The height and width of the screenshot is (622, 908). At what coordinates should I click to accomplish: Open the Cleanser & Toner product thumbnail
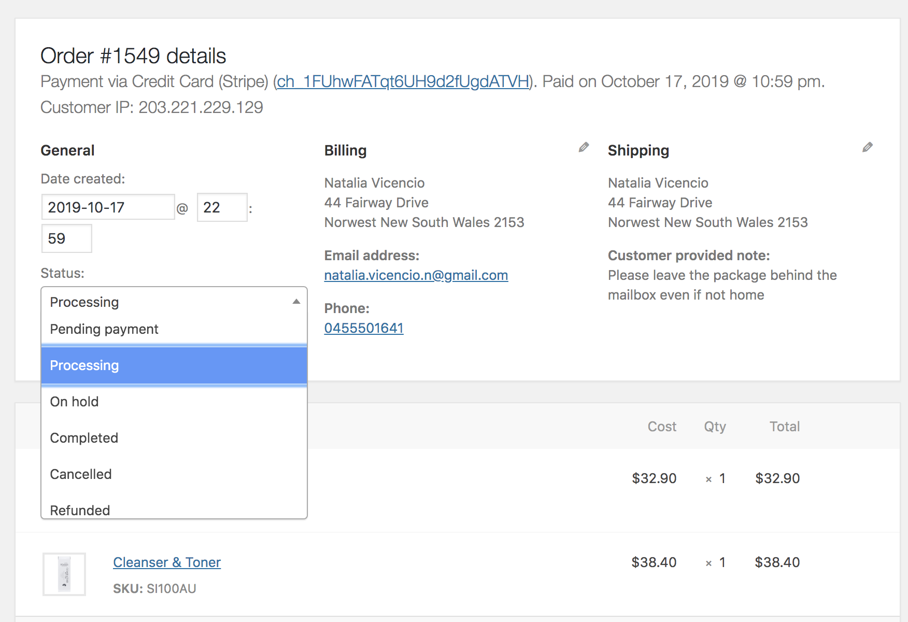tap(64, 574)
